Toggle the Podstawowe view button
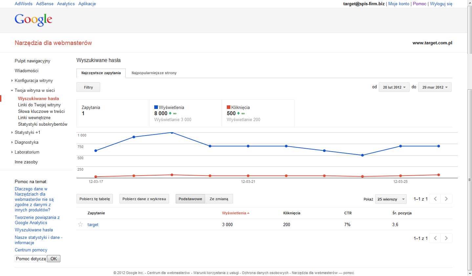The height and width of the screenshot is (276, 472). [x=190, y=199]
